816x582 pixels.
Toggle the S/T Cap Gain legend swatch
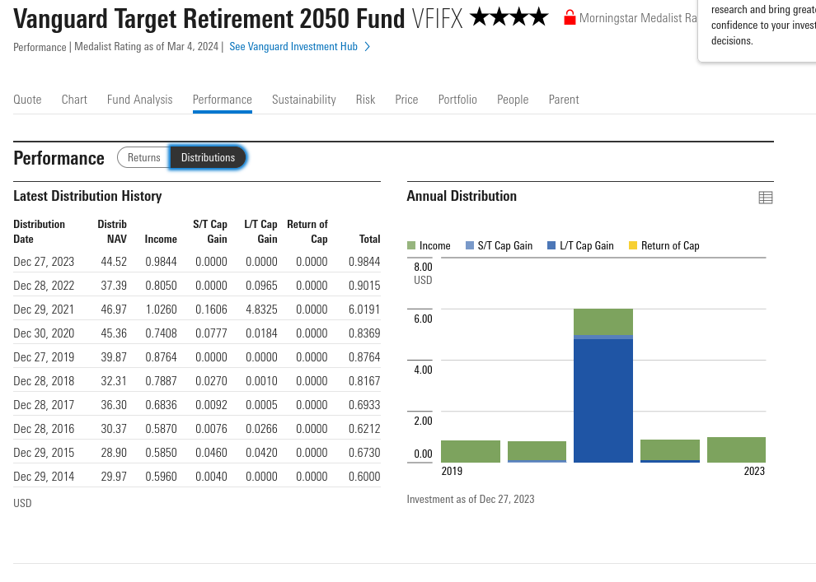tap(470, 245)
